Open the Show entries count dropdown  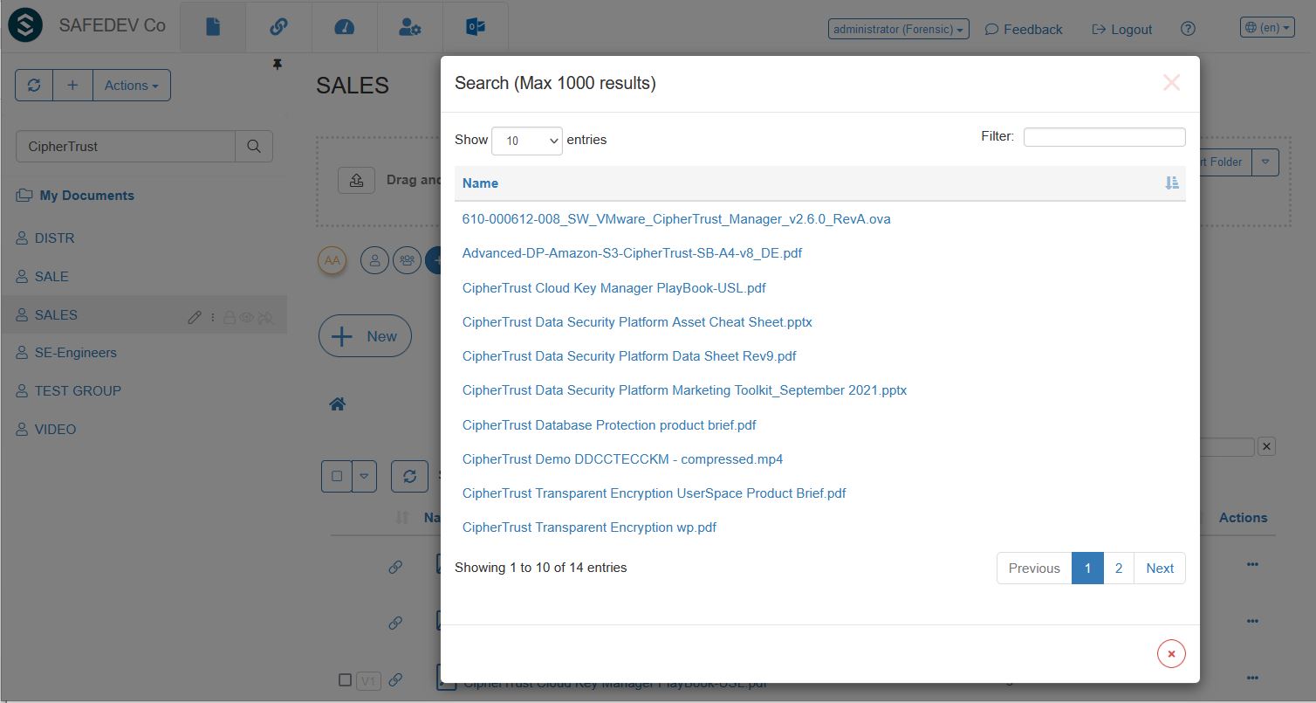[x=527, y=141]
